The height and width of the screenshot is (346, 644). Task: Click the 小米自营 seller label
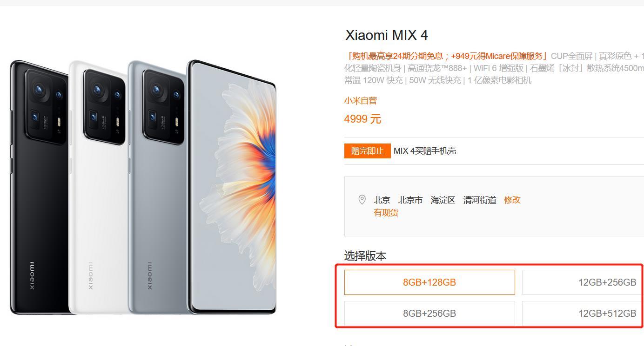pos(361,100)
